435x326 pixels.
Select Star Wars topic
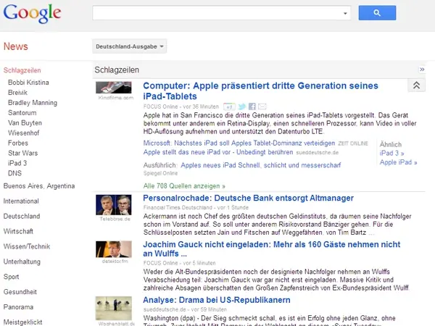[23, 153]
